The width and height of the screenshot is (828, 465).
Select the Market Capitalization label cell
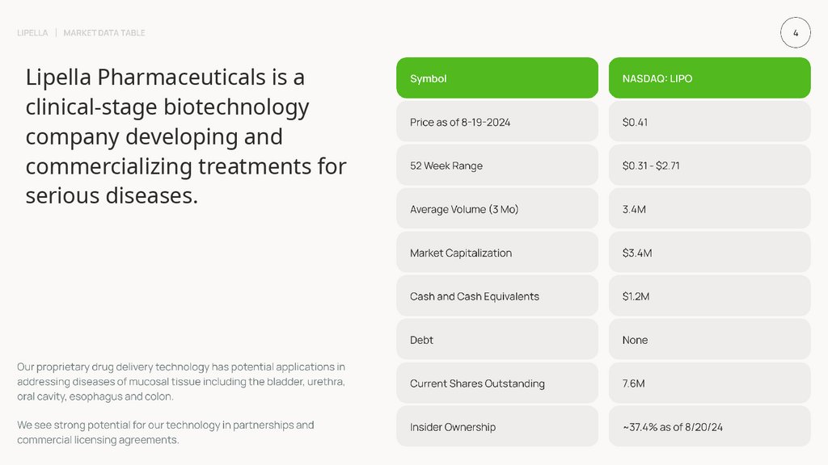click(x=496, y=253)
